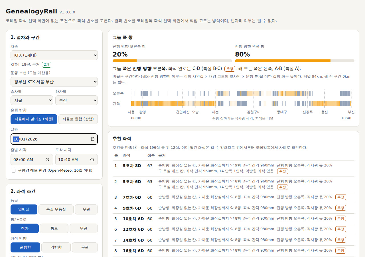365x257 pixels.
Task: Click the 추정 badge on 10호차 6D row
Action: click(x=341, y=218)
